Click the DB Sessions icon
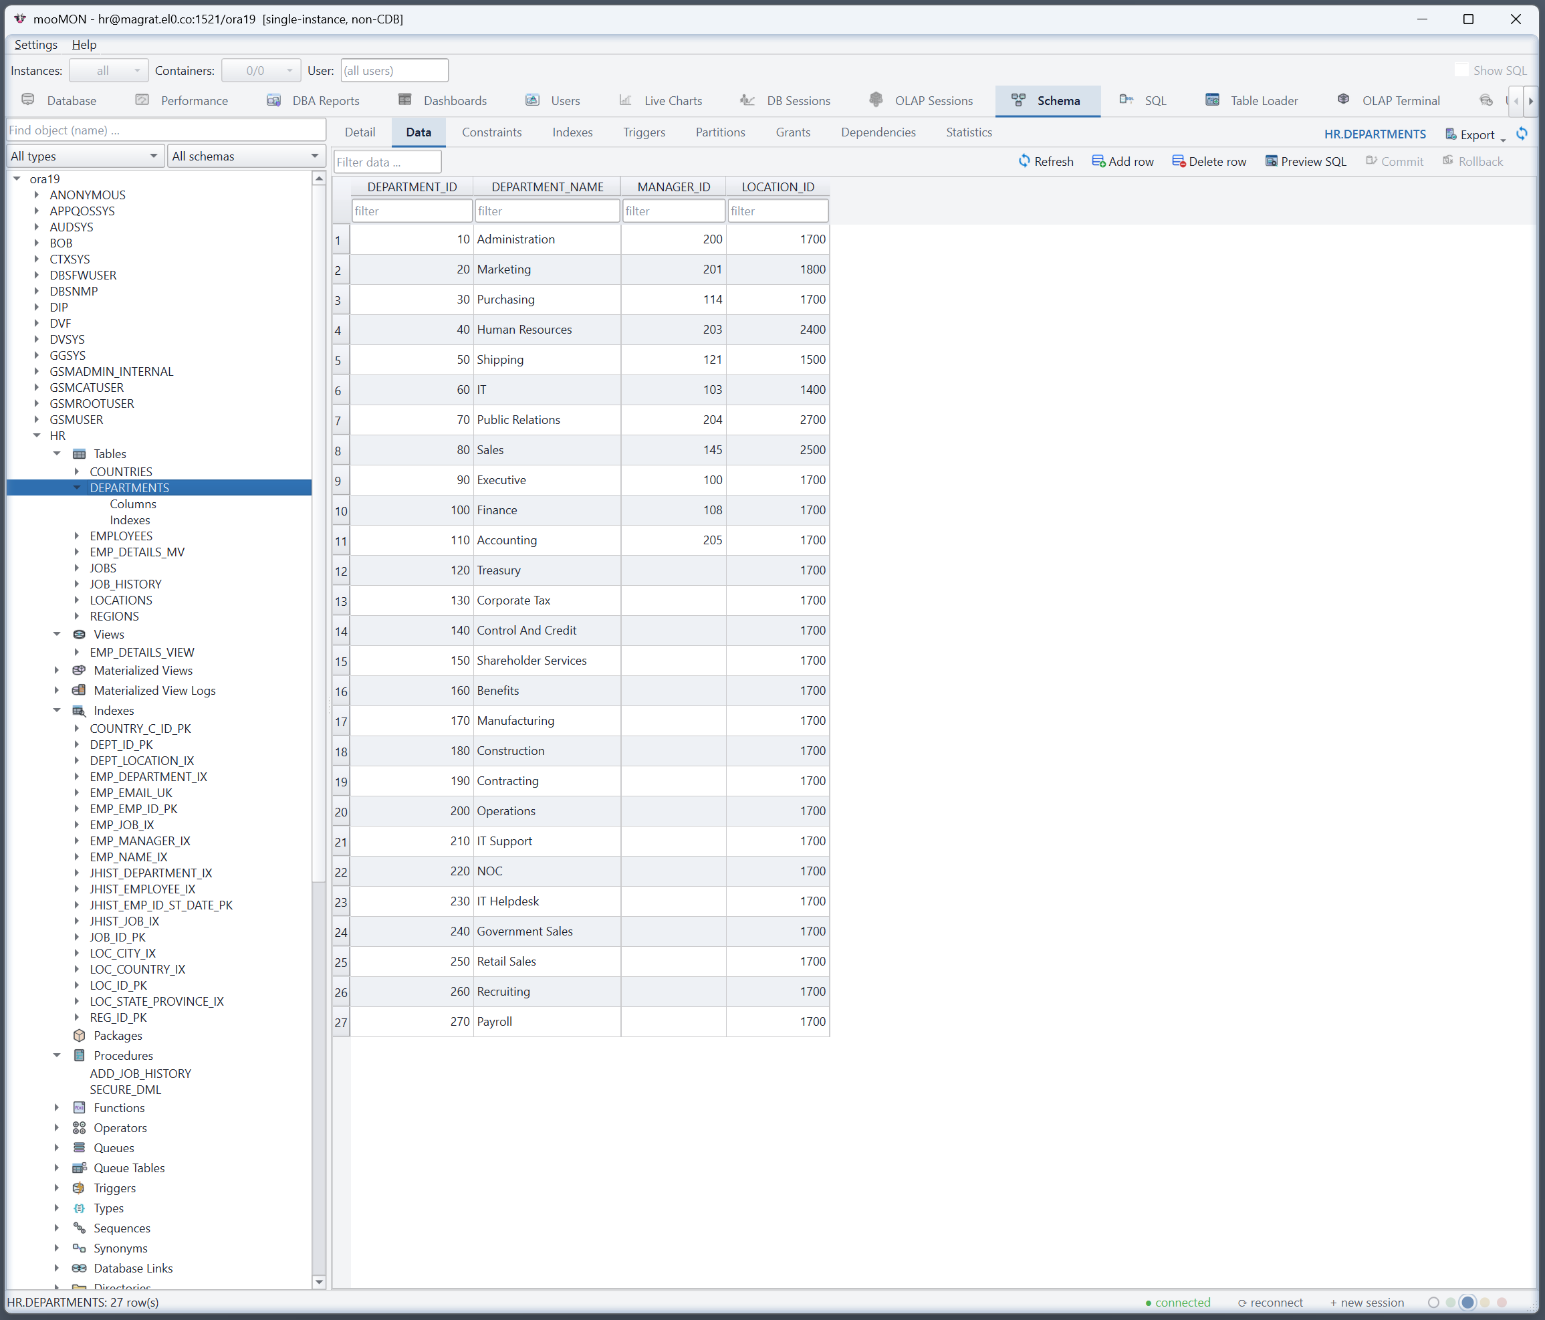 (747, 100)
